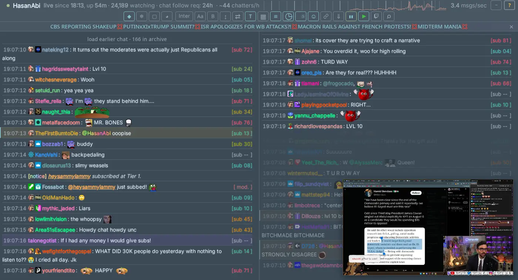Image resolution: width=518 pixels, height=280 pixels.
Task: Click the [sub 76] badge for metalfacedoom
Action: pyautogui.click(x=242, y=122)
